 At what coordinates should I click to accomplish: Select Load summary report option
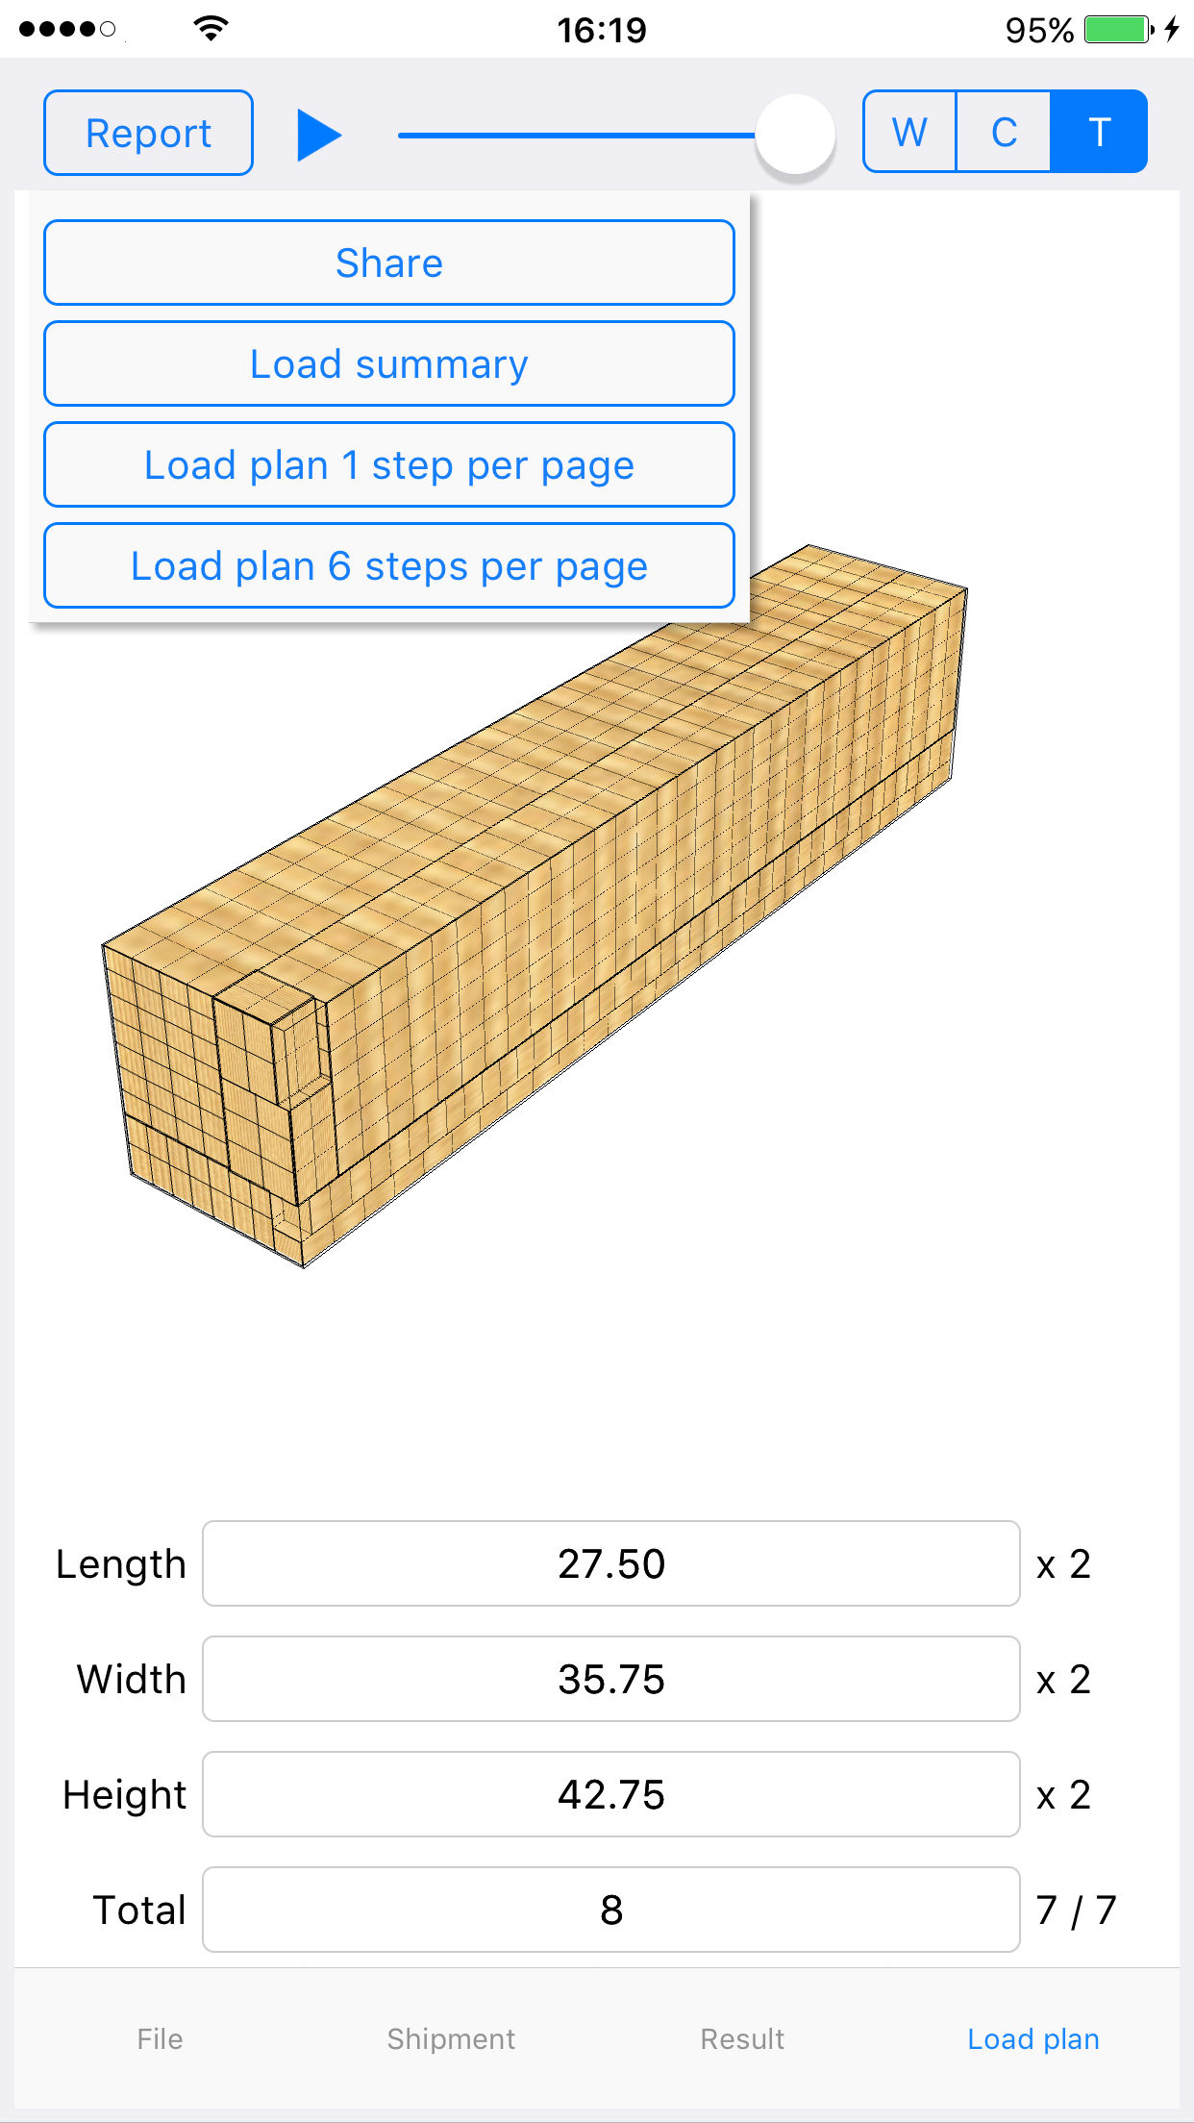[389, 364]
